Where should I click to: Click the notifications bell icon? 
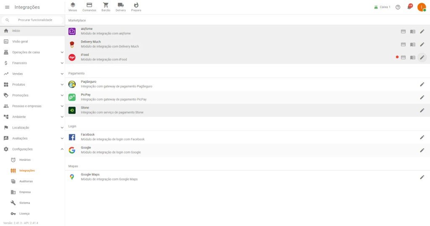(409, 7)
